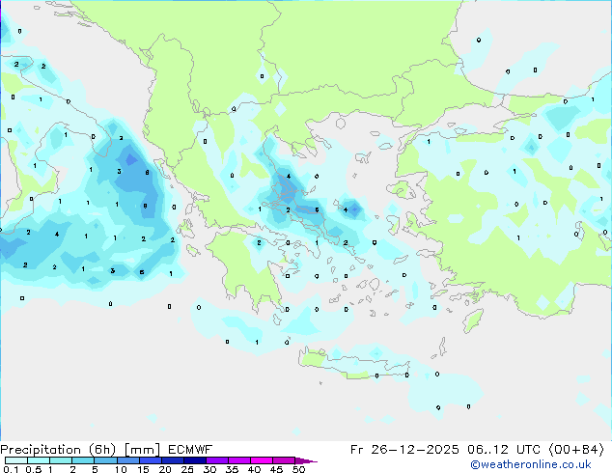Screen dimensions: 612x473
Task: Click the 20–25 mm legend color swatch
Action: (173, 460)
